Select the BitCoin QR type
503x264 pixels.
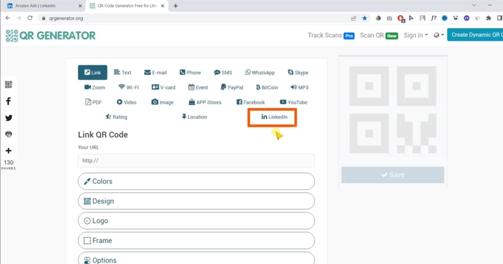tap(267, 87)
